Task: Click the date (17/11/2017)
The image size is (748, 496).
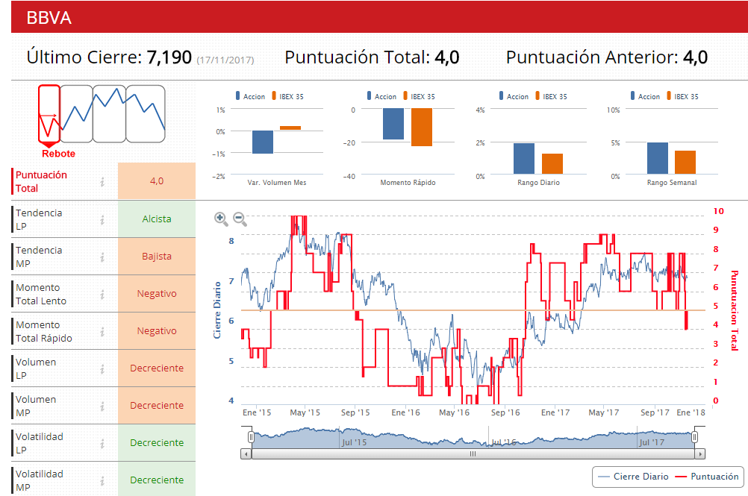Action: point(225,60)
